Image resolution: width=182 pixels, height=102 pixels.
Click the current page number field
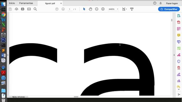point(70,9)
